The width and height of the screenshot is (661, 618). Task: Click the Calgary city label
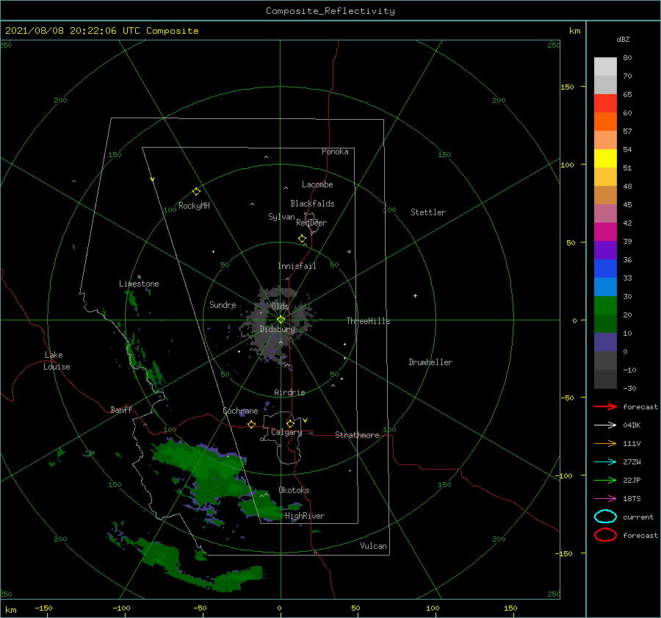[286, 432]
